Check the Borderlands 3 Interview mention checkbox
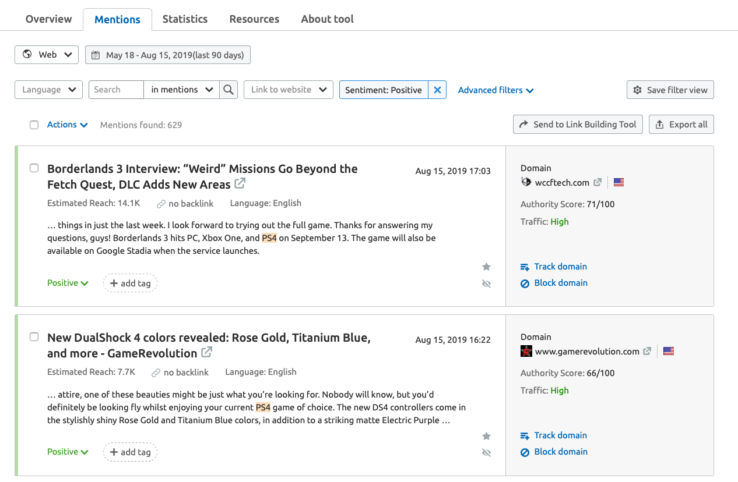The width and height of the screenshot is (738, 482). tap(34, 168)
